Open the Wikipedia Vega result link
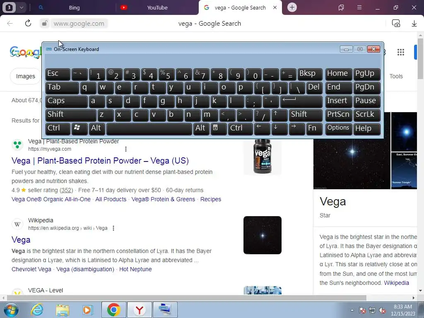 (x=21, y=240)
